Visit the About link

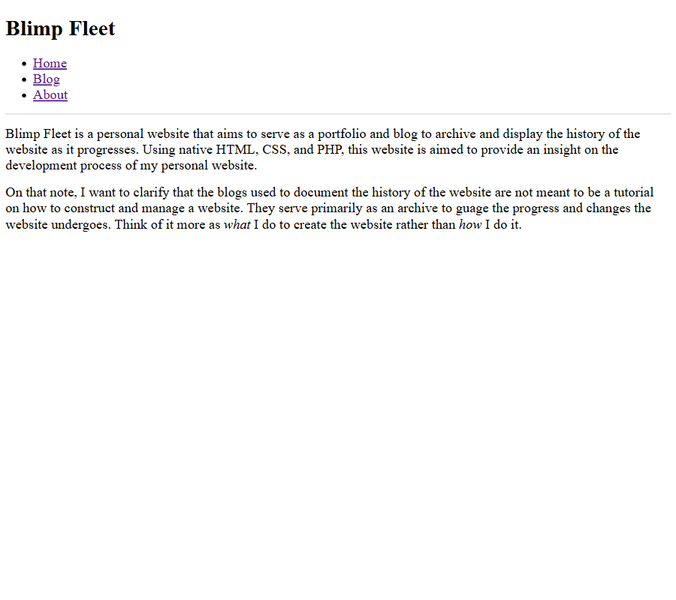[50, 95]
